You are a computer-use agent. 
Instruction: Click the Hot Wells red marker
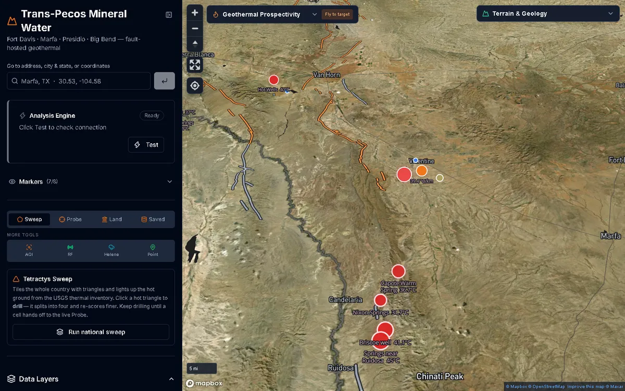coord(273,80)
